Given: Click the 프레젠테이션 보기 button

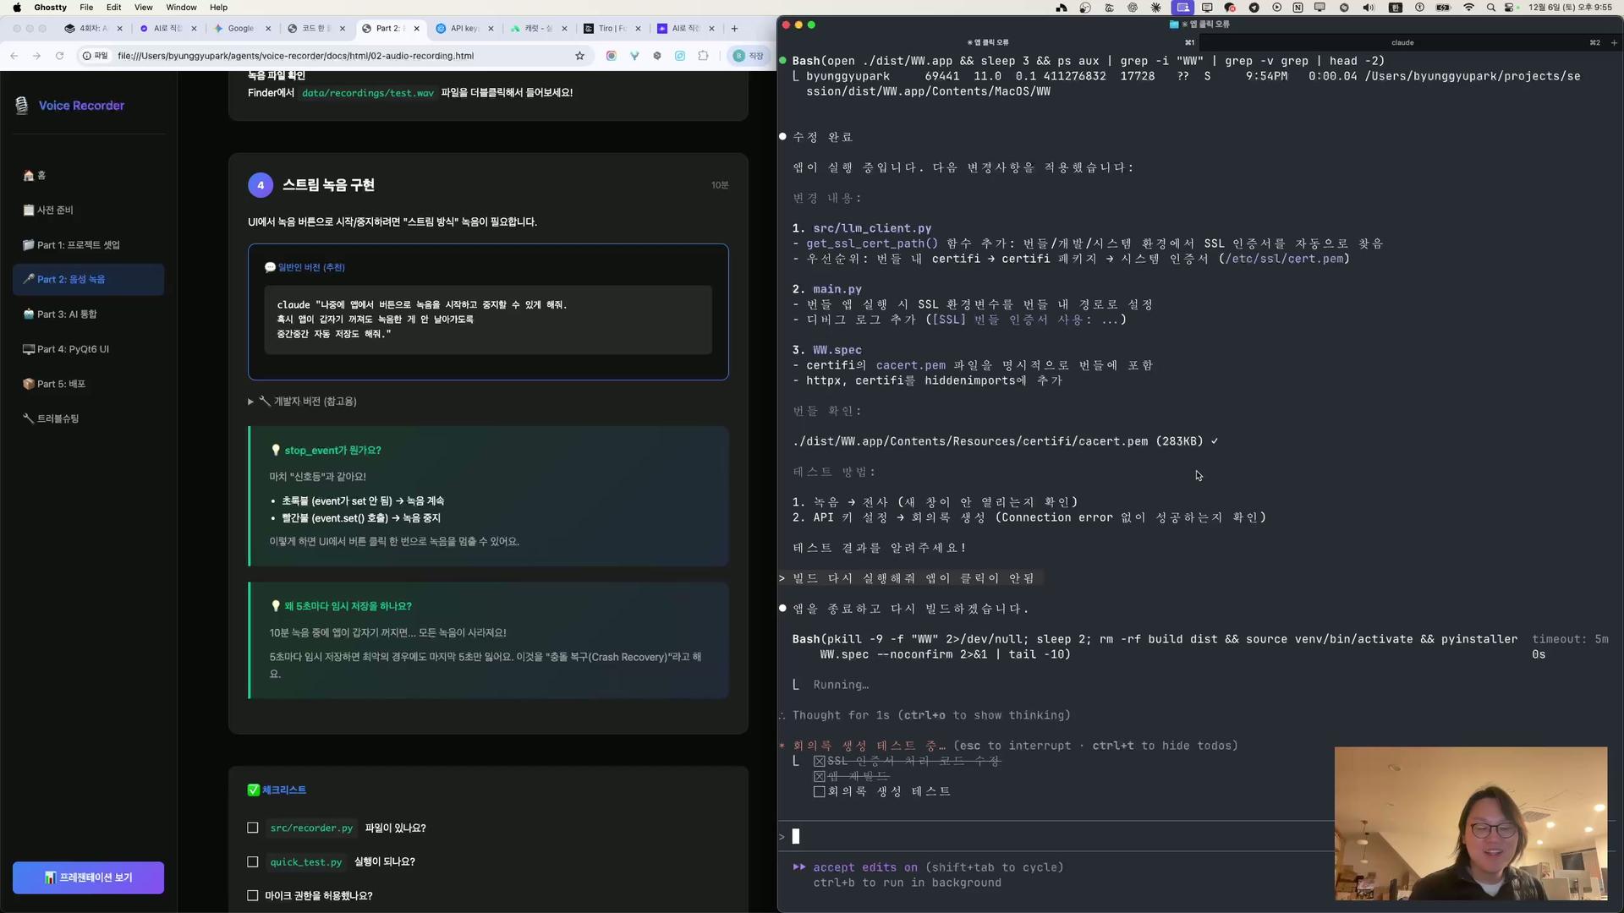Looking at the screenshot, I should click(88, 877).
